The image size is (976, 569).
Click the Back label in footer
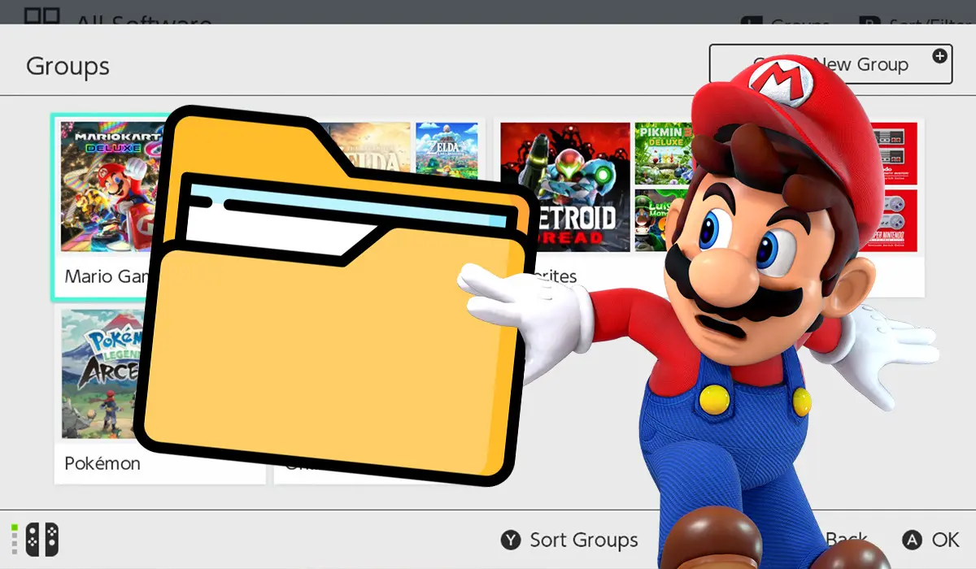click(847, 541)
